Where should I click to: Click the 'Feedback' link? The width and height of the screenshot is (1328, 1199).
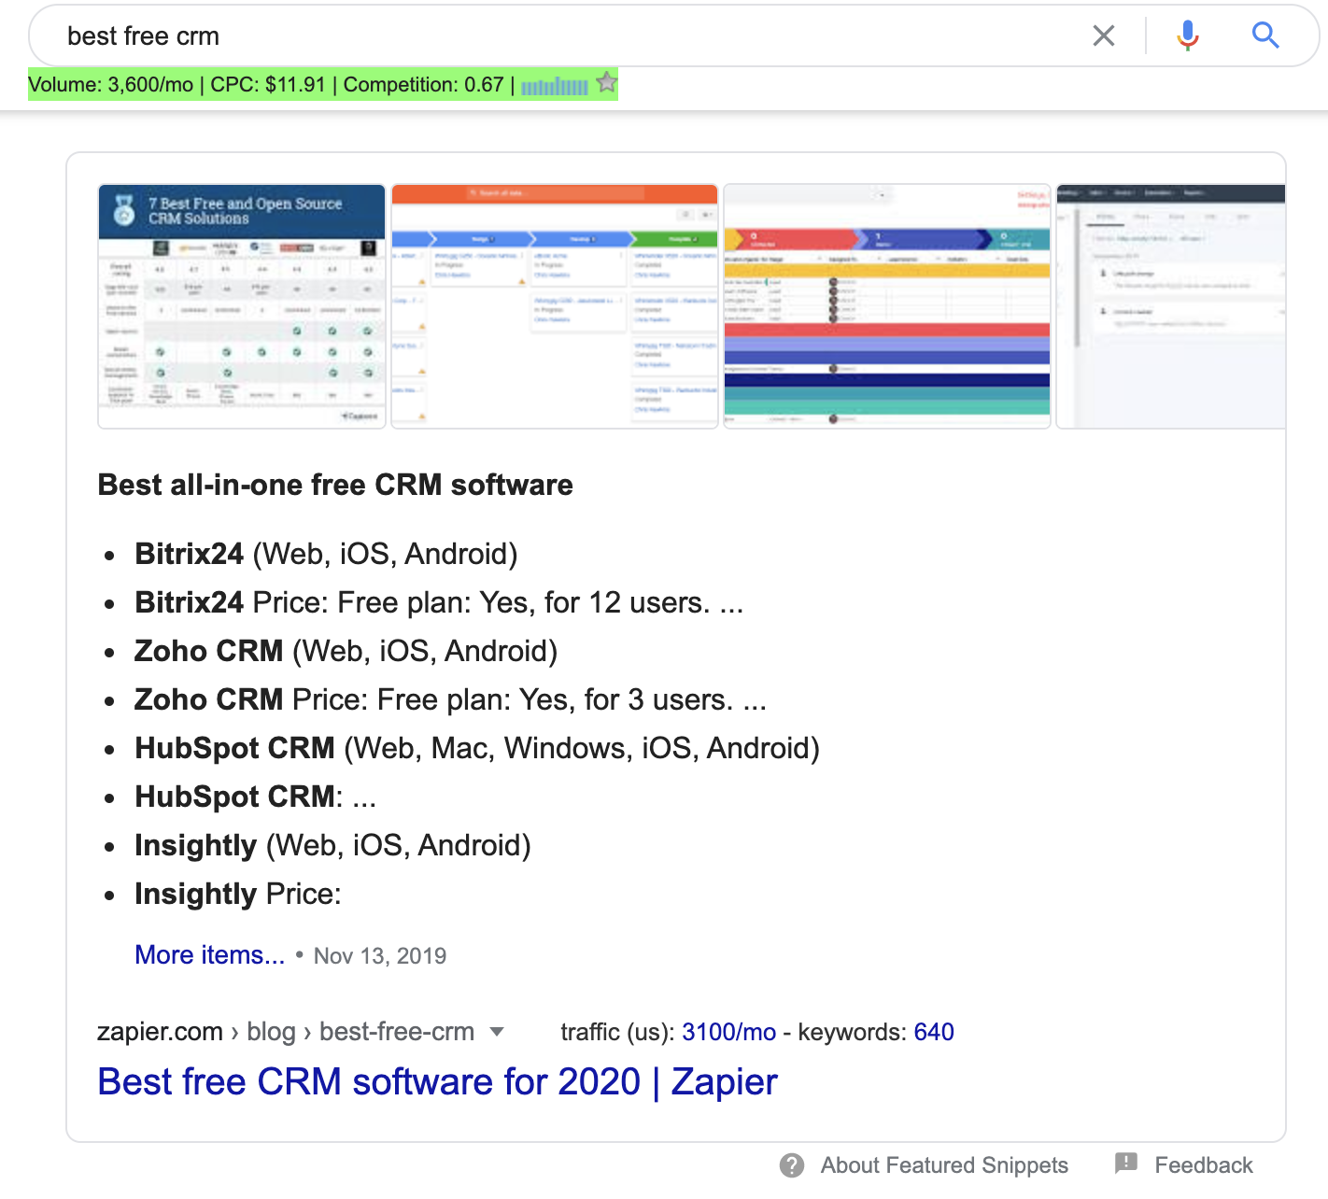1204,1165
